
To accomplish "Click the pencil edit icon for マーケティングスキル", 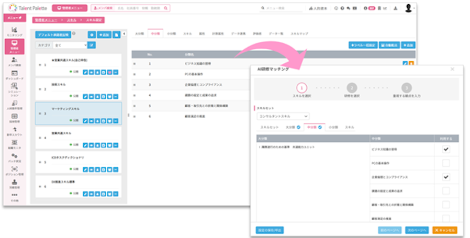I will click(85, 120).
